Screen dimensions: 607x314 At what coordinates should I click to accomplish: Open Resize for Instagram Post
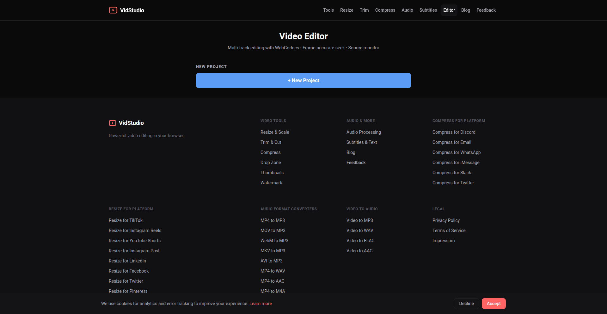coord(134,251)
